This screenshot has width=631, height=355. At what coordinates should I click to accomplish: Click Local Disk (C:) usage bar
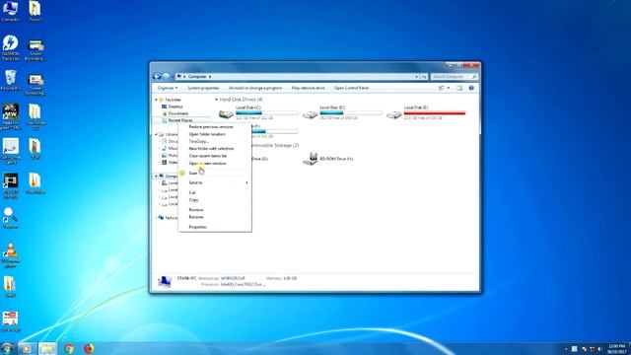coord(267,113)
